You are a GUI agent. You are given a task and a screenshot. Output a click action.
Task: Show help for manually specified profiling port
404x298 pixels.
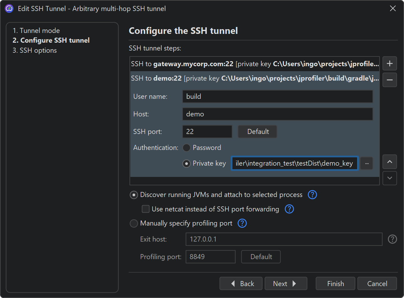[242, 223]
